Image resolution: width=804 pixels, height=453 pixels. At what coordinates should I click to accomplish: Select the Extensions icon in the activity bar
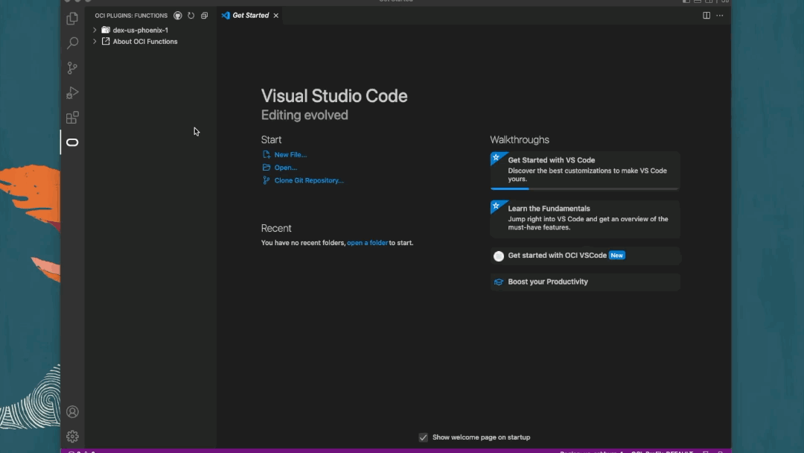tap(72, 117)
